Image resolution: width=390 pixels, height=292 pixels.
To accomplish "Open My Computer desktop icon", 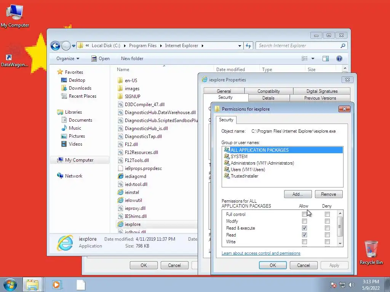I will [x=15, y=15].
